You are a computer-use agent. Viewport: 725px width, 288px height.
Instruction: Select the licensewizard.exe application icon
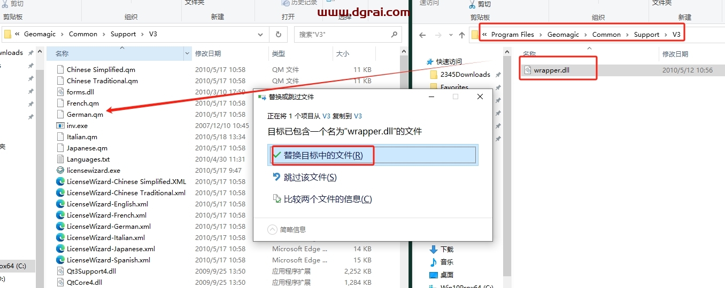coord(60,170)
